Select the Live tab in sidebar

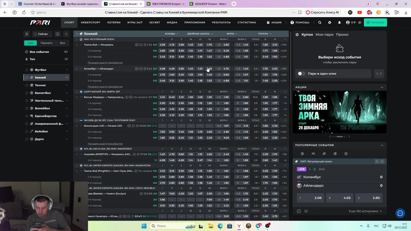(x=30, y=43)
